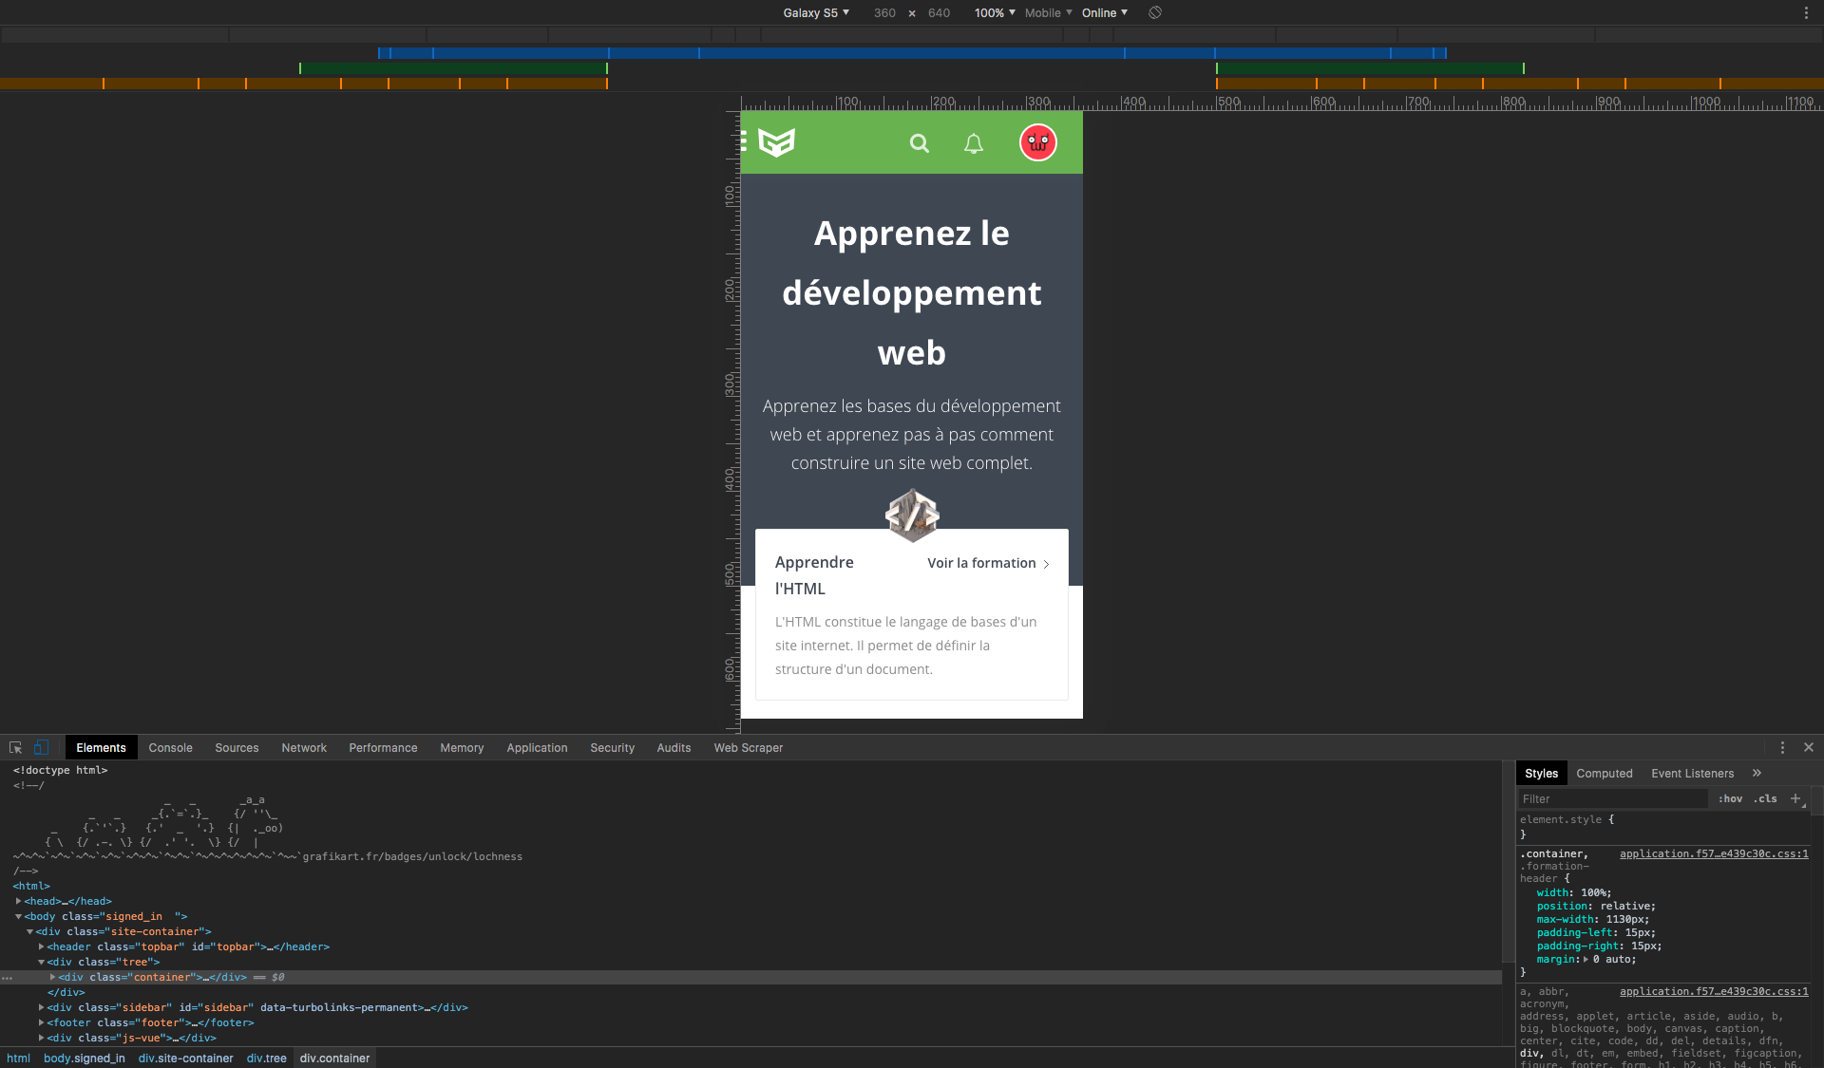
Task: Open notifications bell icon in site header
Action: [974, 143]
